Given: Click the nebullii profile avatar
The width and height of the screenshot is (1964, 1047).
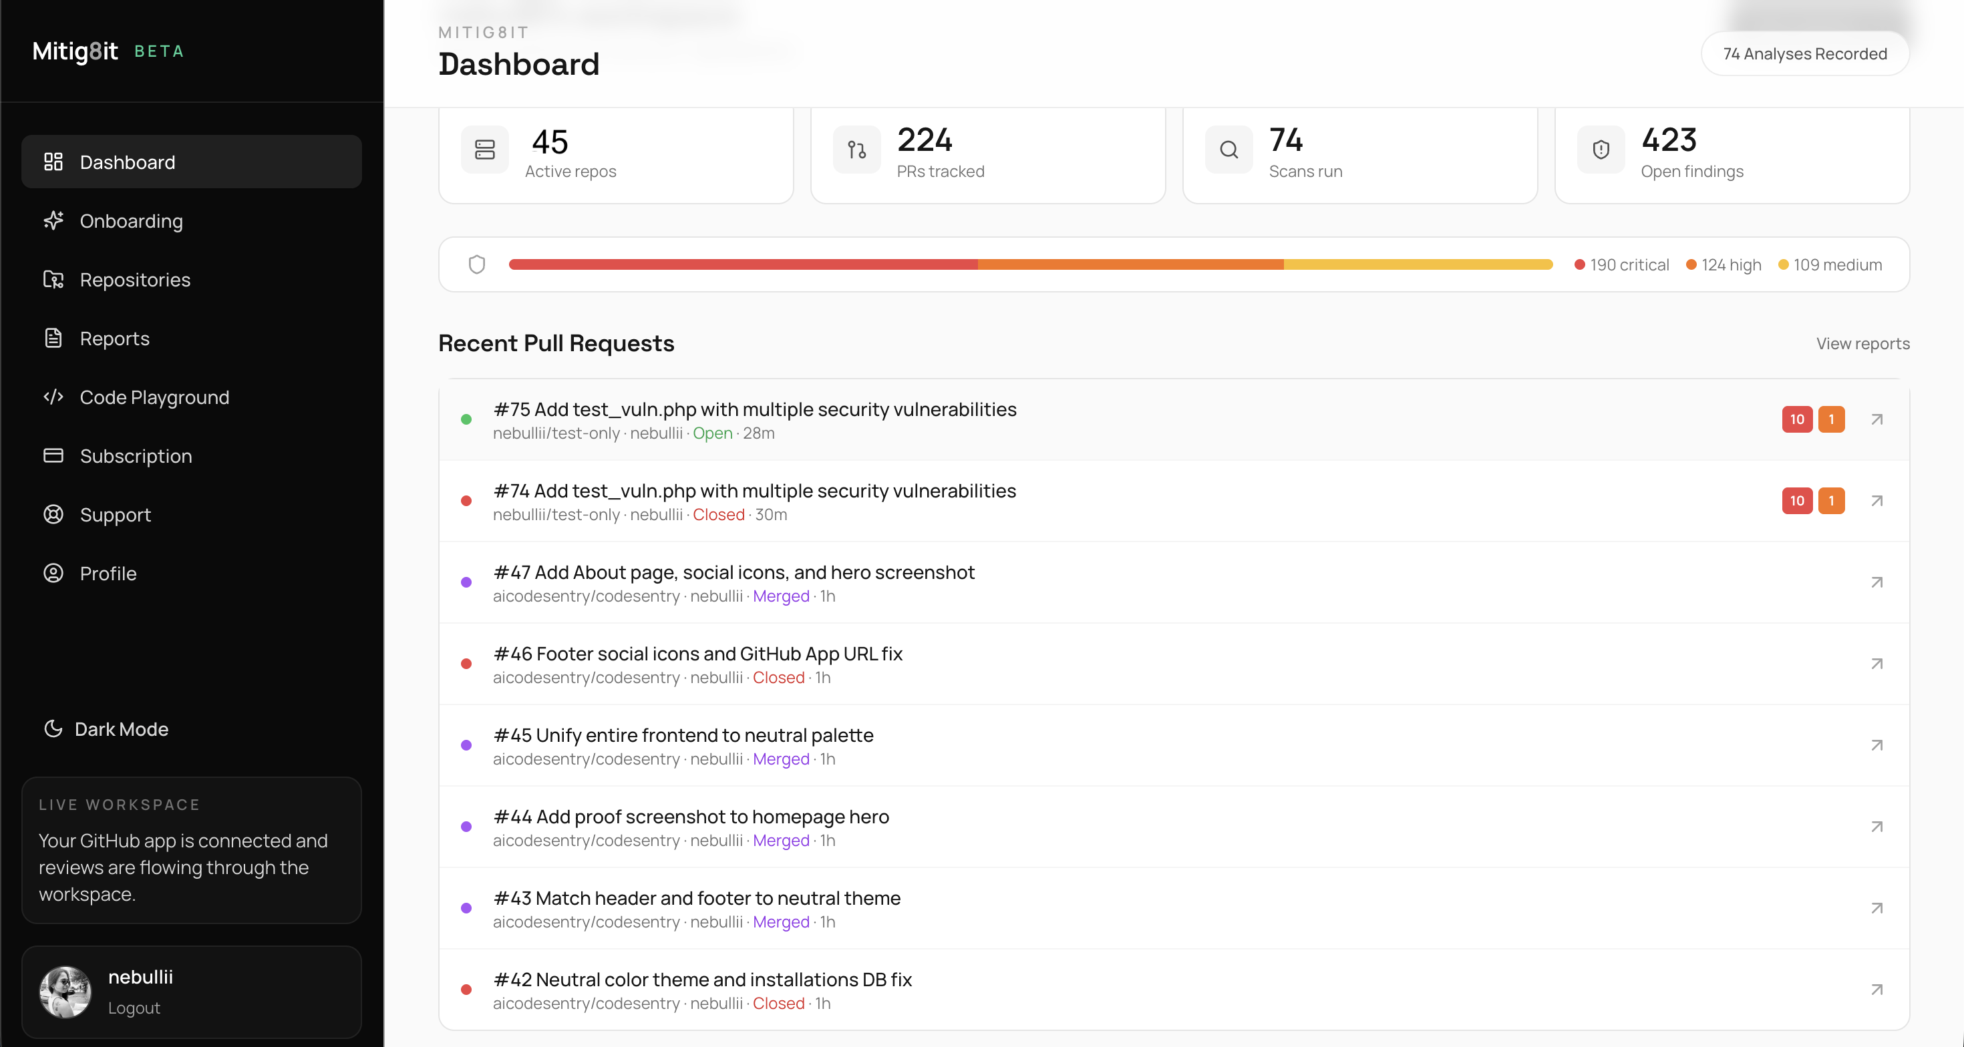Looking at the screenshot, I should pyautogui.click(x=65, y=992).
